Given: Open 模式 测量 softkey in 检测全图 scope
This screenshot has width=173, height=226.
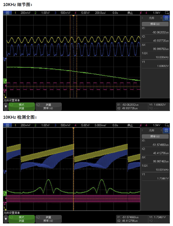Looking at the screenshot, I should 21,219.
